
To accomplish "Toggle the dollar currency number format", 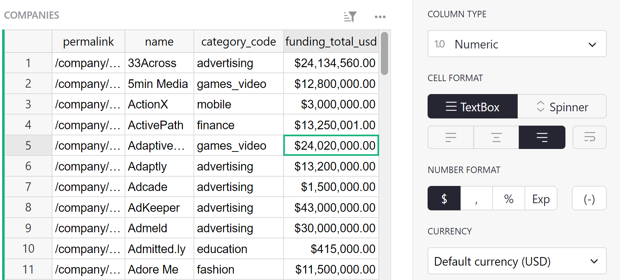I will pos(444,199).
